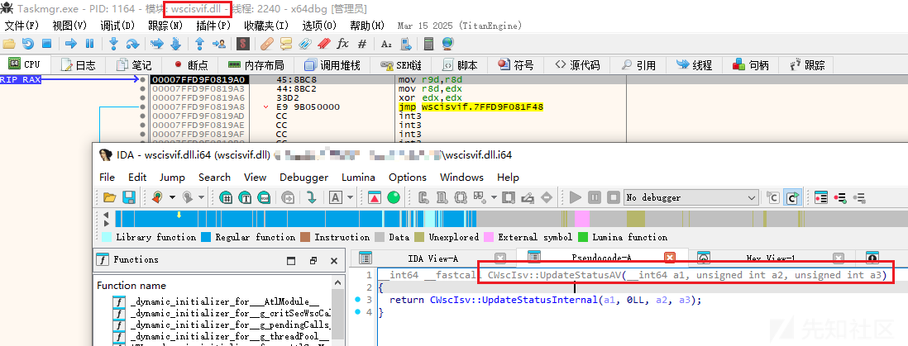This screenshot has width=908, height=346.
Task: Click the x64dbg trace over icon
Action: pyautogui.click(x=175, y=44)
